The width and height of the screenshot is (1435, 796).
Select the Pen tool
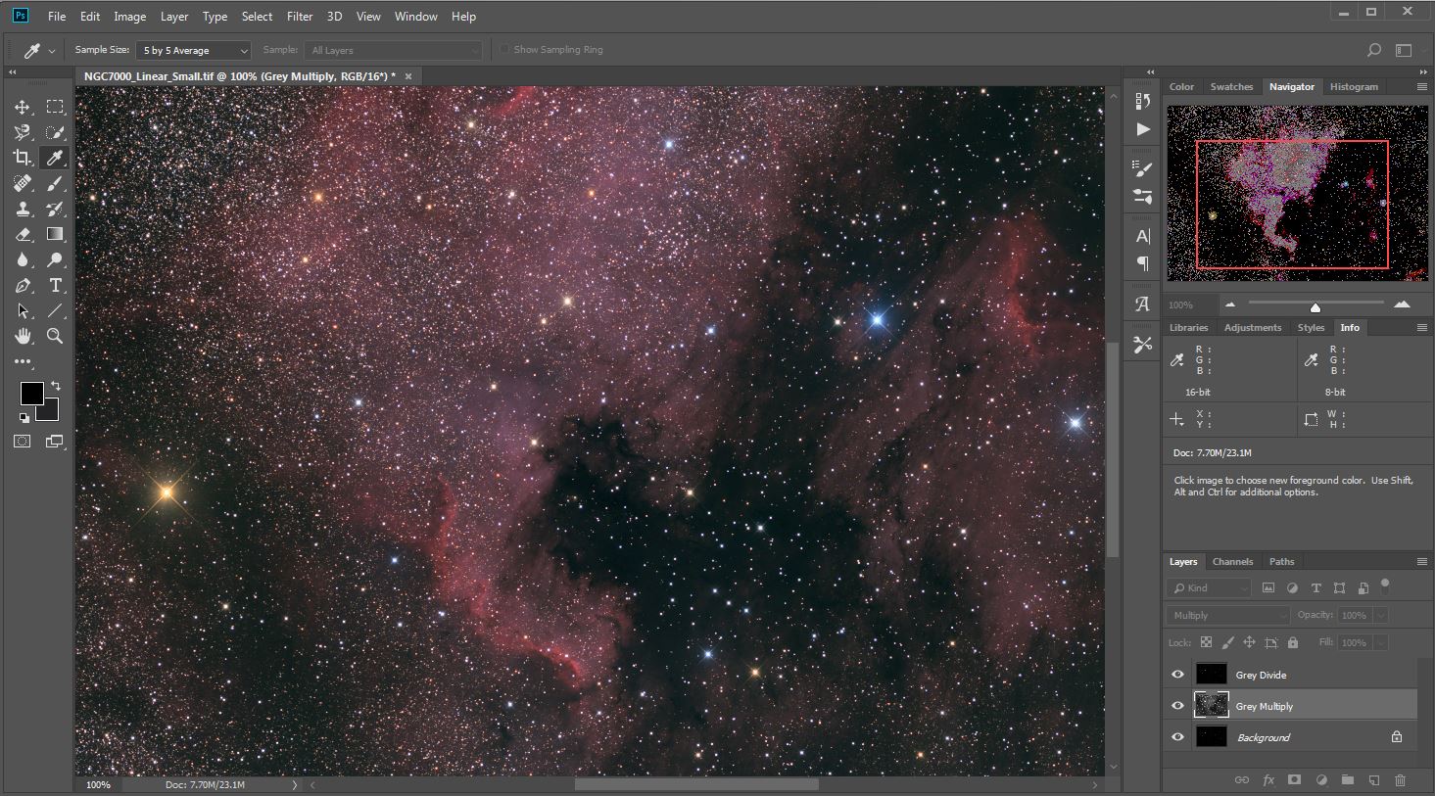click(x=23, y=285)
